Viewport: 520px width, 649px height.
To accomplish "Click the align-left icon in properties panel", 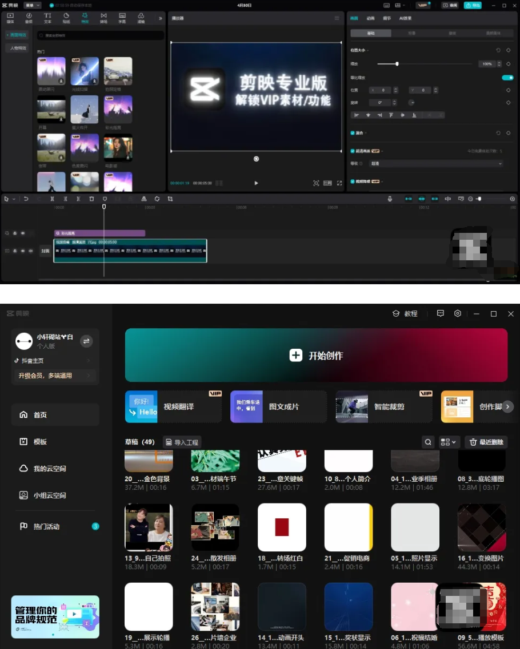I will click(357, 115).
